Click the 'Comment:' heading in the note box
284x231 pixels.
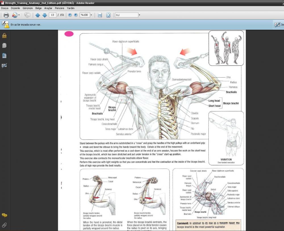click(x=183, y=223)
